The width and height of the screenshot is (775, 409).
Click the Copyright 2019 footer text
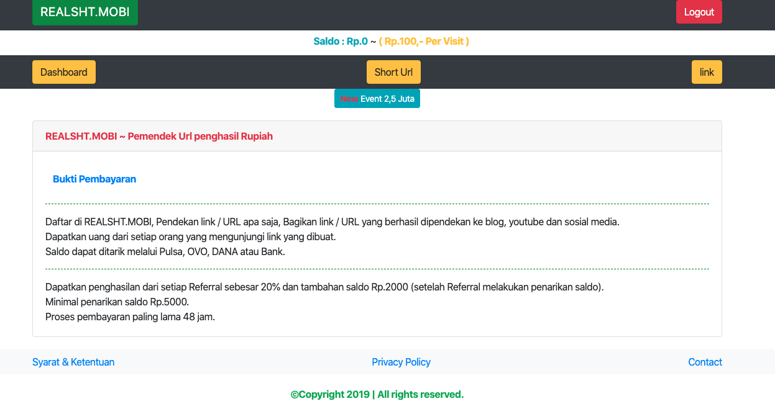pyautogui.click(x=377, y=394)
